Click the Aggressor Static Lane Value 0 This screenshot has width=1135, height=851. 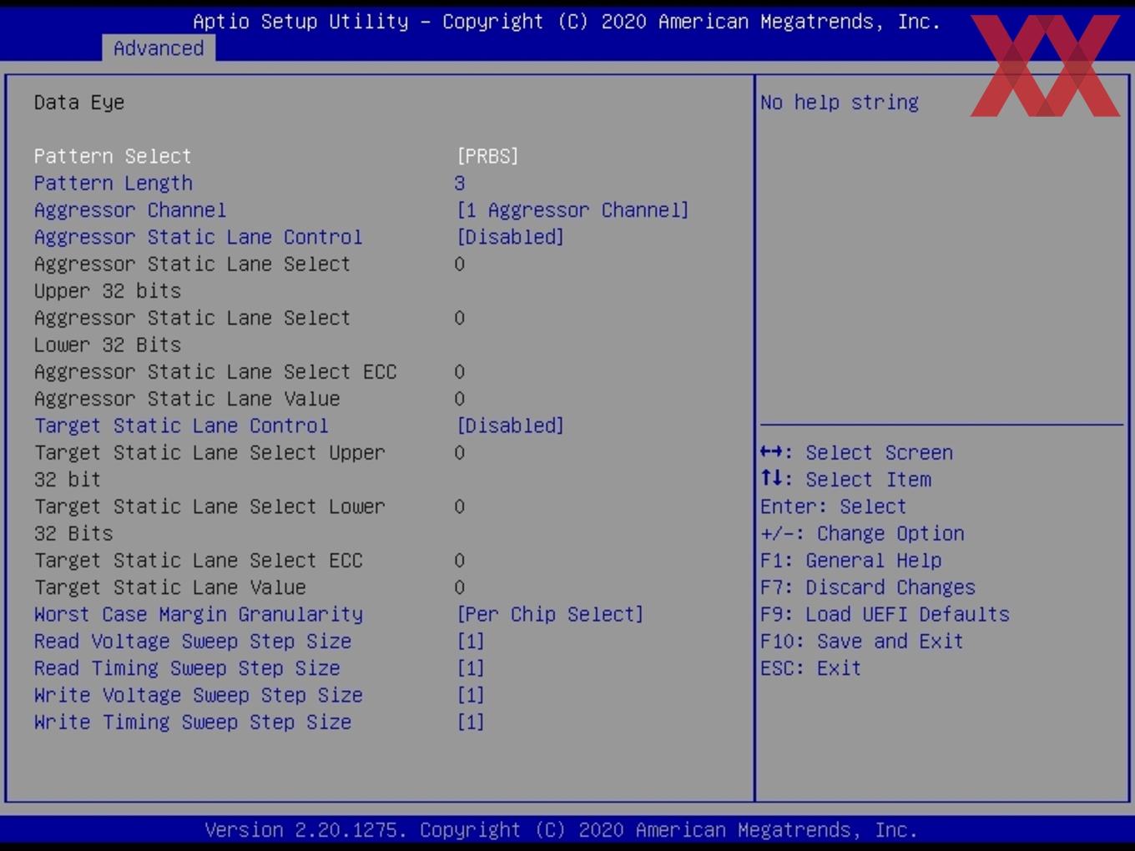[460, 399]
